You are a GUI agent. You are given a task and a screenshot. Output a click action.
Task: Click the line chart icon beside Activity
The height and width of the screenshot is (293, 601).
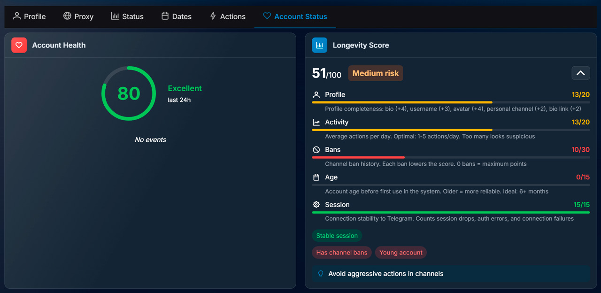316,122
